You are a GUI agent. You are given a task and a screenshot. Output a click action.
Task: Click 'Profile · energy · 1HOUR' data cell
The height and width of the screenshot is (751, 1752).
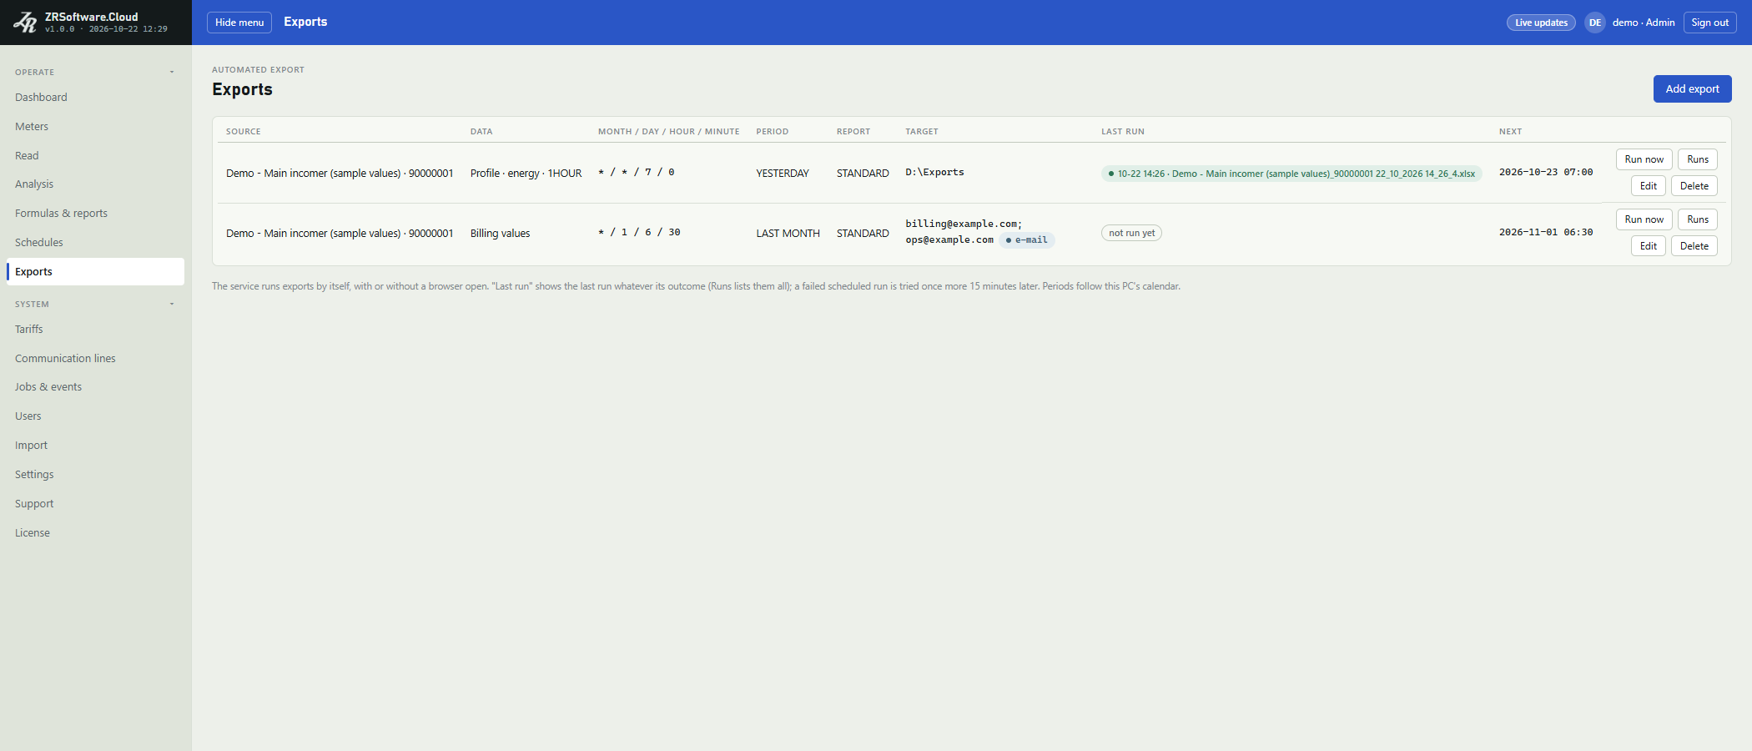click(x=526, y=174)
